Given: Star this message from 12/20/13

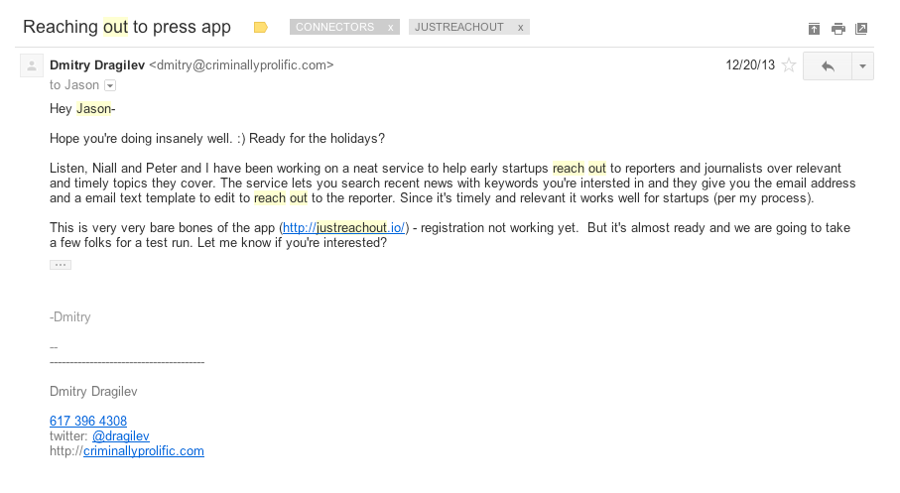Looking at the screenshot, I should [789, 65].
